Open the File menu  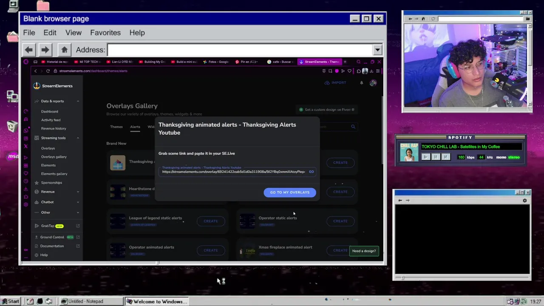(29, 33)
